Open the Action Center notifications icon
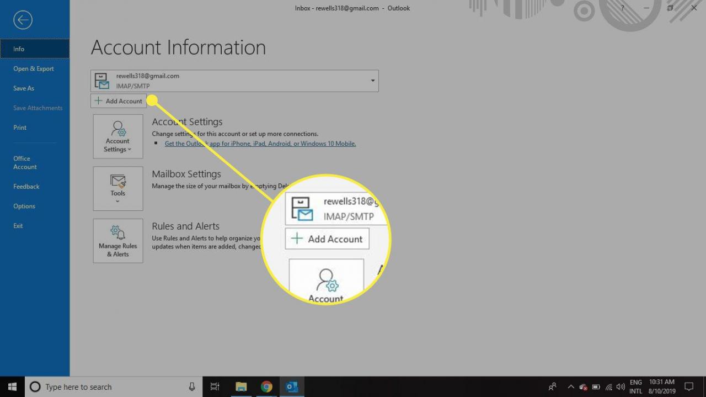Image resolution: width=706 pixels, height=397 pixels. coord(689,387)
